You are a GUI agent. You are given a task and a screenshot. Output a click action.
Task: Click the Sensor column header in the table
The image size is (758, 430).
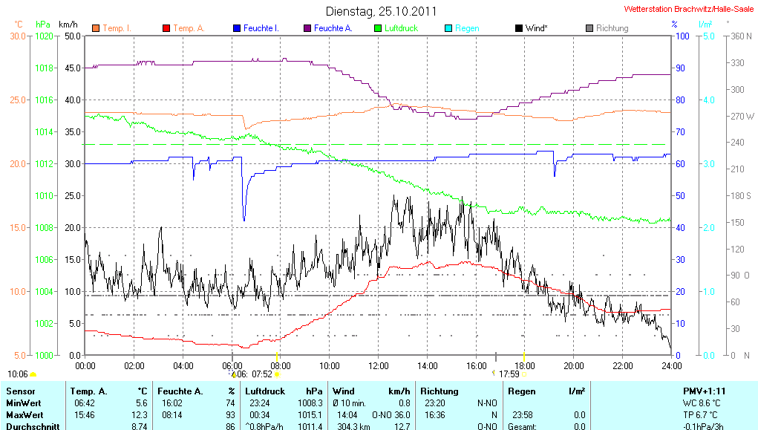[20, 391]
